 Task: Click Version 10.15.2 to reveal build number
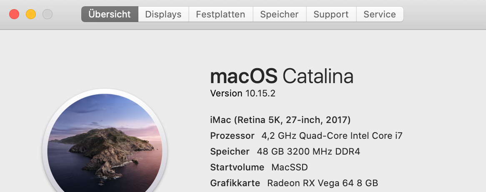[243, 94]
